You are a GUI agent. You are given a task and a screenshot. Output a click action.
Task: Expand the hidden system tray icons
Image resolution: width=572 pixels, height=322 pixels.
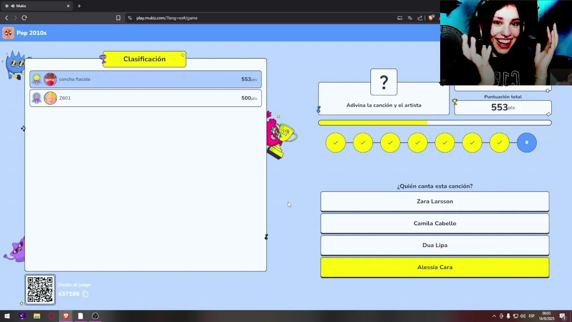coord(494,316)
